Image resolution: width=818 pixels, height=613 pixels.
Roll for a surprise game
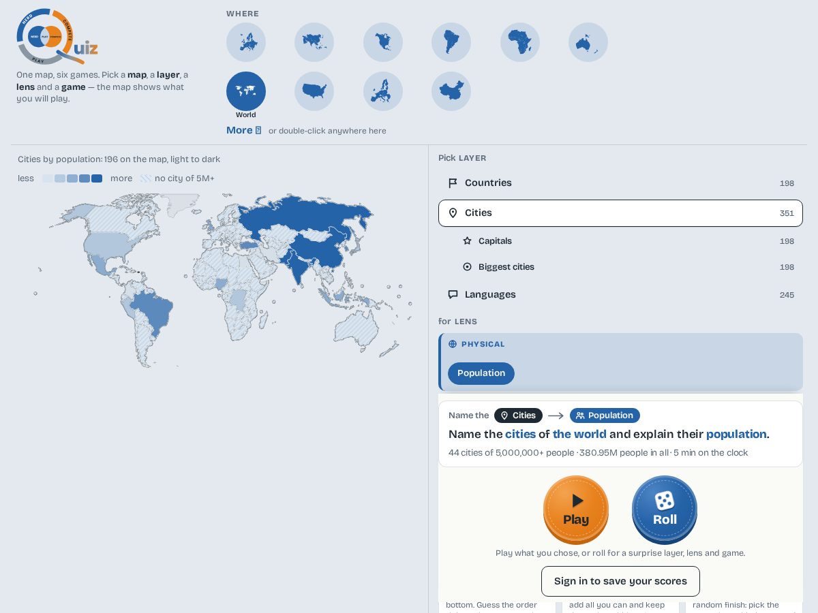coord(665,509)
